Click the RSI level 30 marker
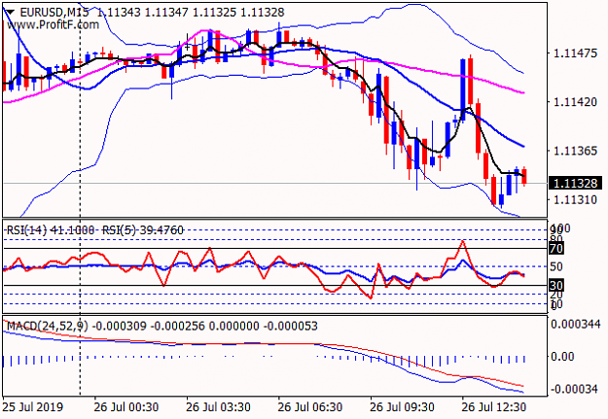Viewport: 608px width, 419px height. click(556, 286)
